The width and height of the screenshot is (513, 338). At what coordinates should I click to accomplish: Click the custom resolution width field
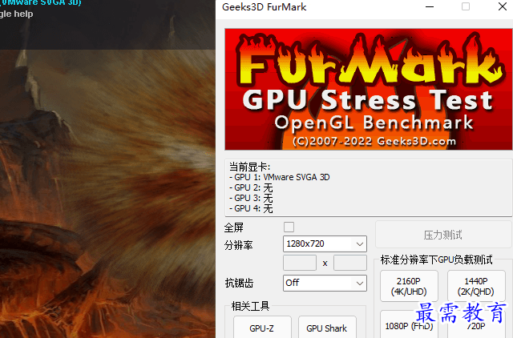pos(300,263)
